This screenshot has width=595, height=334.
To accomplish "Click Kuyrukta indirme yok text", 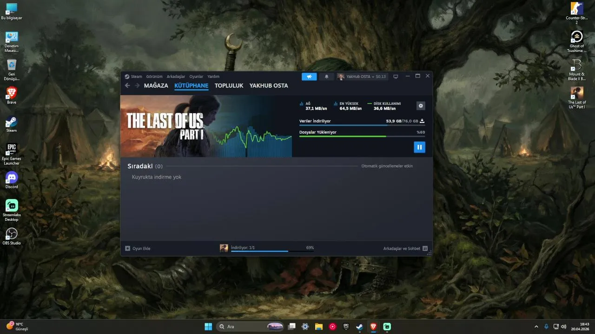I will 157,177.
